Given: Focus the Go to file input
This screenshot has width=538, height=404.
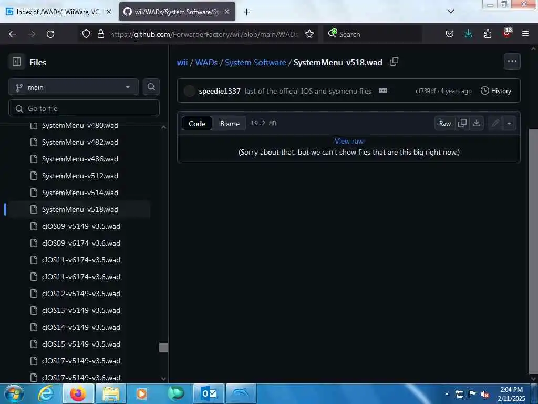Looking at the screenshot, I should point(84,108).
